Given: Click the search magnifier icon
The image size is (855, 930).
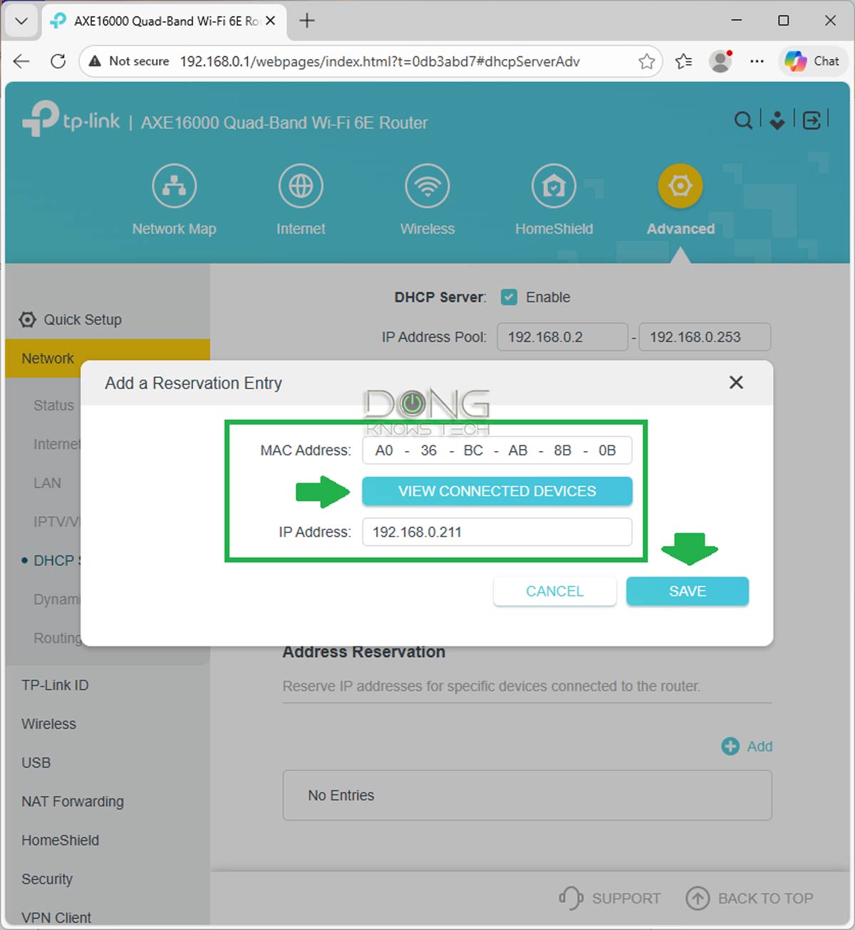Looking at the screenshot, I should (743, 121).
